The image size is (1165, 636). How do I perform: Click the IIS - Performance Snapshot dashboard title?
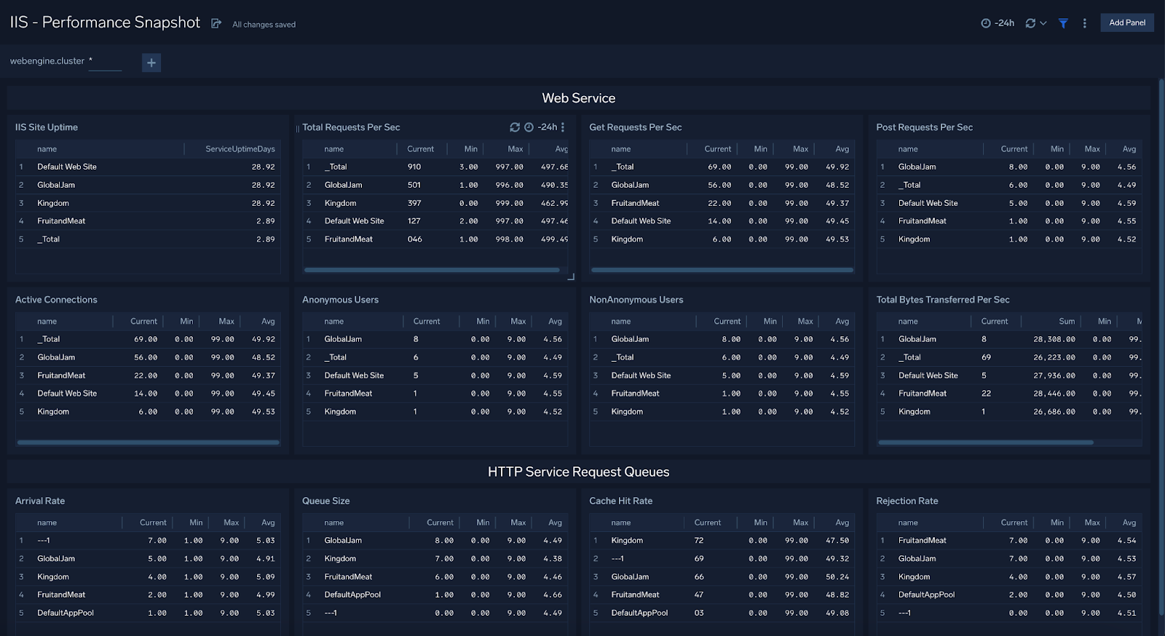click(105, 23)
